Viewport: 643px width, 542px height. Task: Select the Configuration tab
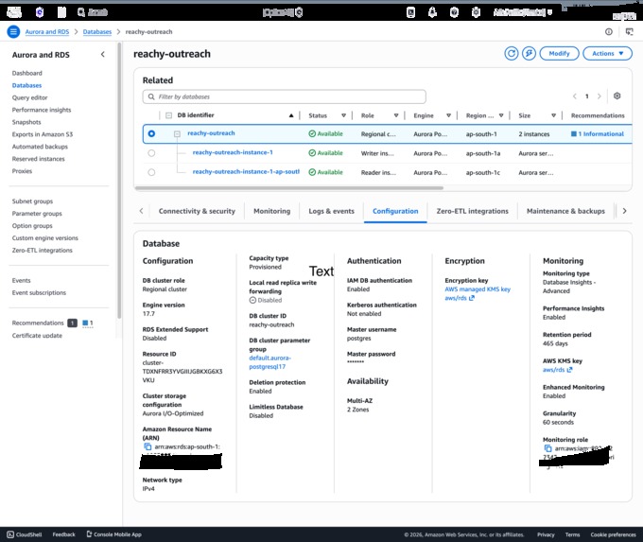[395, 211]
